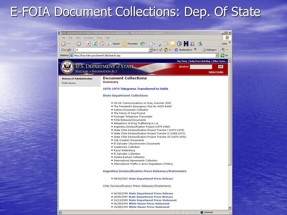Viewport: 287px width, 215px height.
Task: Open the Forward history dropdown arrow
Action: [x=83, y=44]
